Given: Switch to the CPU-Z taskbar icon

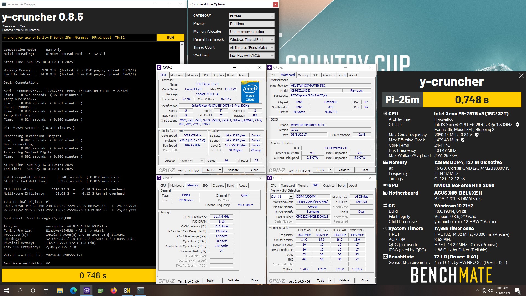Looking at the screenshot, I should tap(87, 290).
